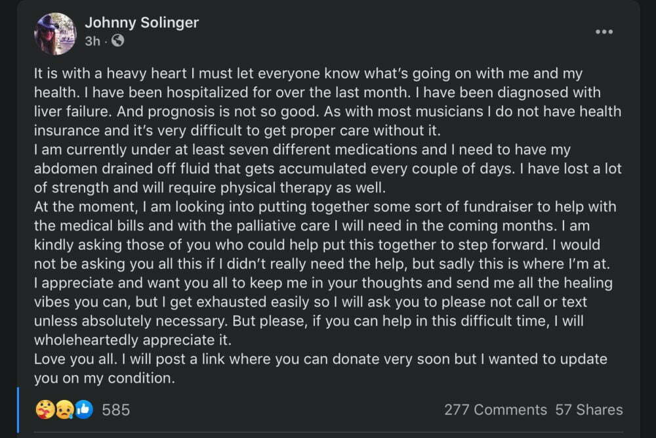
Task: Click the closing line starting 'Love you all'
Action: point(321,359)
